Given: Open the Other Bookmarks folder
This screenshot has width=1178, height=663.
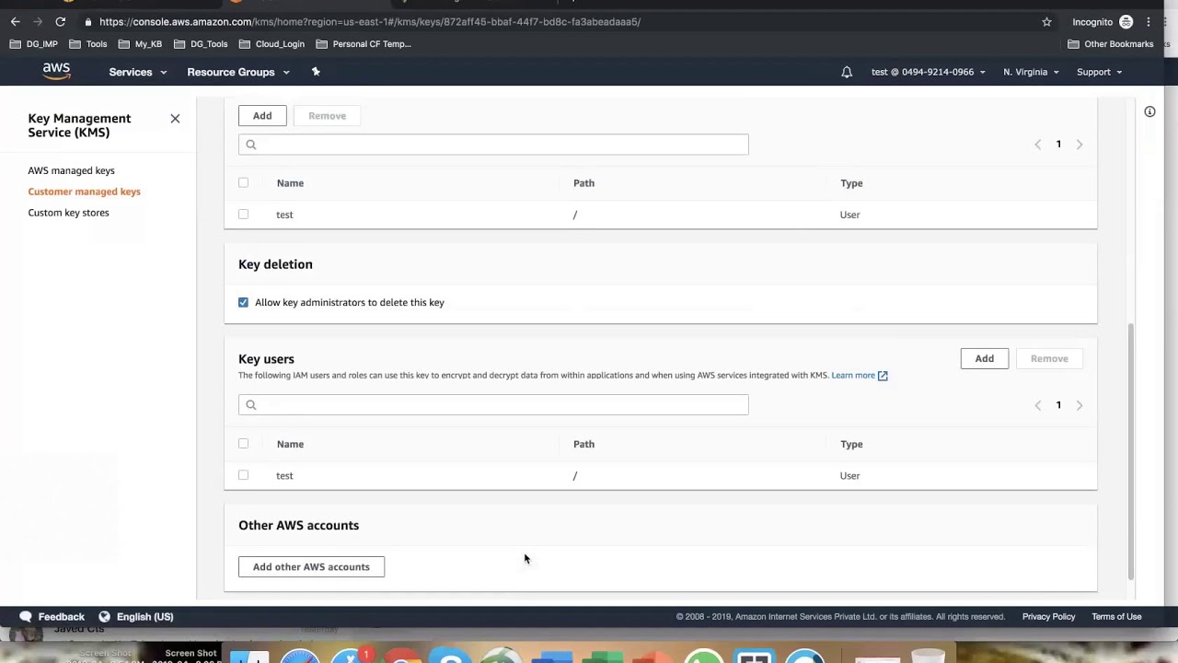Looking at the screenshot, I should pos(1111,44).
